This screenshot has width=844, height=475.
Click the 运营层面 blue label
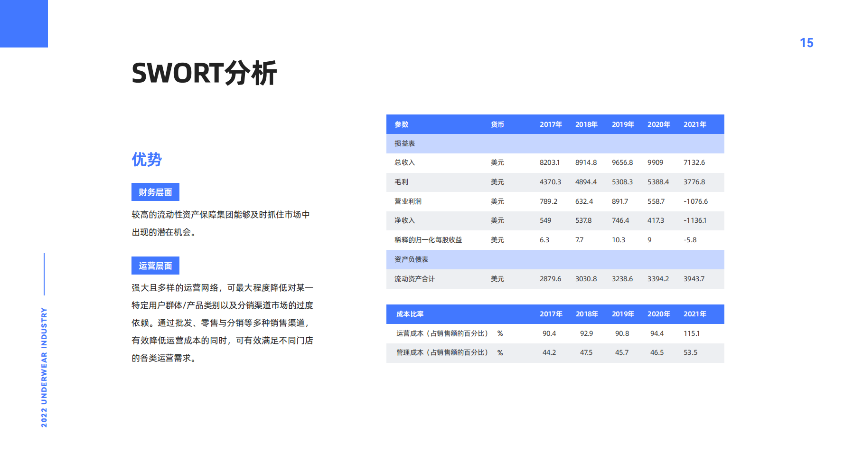(x=155, y=266)
